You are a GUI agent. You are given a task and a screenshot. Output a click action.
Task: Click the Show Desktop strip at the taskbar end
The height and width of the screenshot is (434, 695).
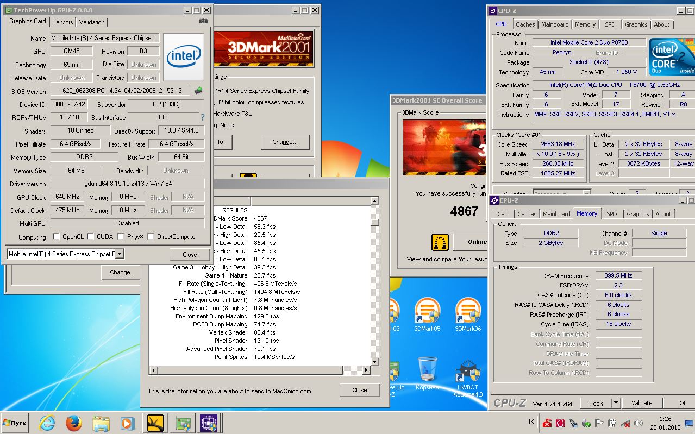[689, 423]
